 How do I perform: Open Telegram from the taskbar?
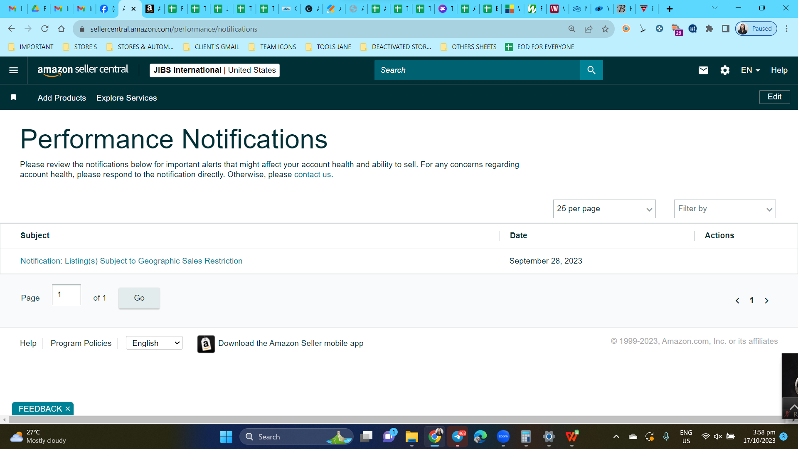point(458,437)
